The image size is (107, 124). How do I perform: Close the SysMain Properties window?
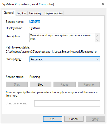[x=103, y=4]
